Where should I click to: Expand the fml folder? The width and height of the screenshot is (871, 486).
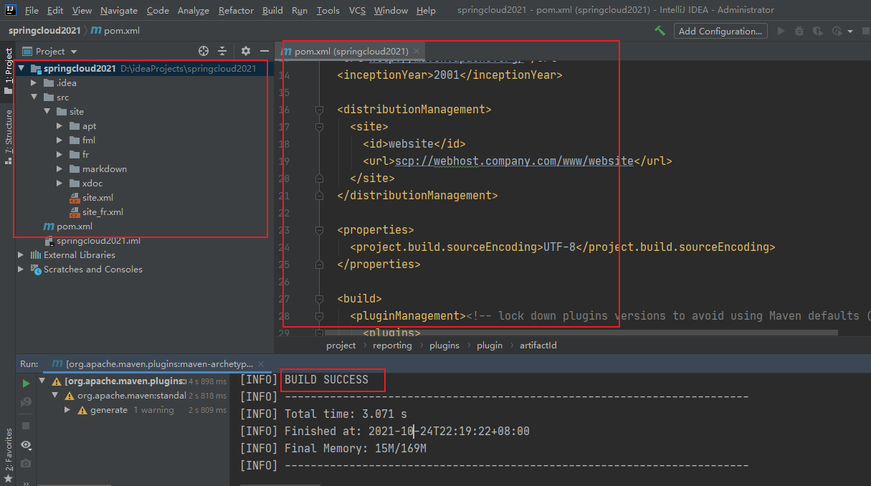click(x=60, y=140)
